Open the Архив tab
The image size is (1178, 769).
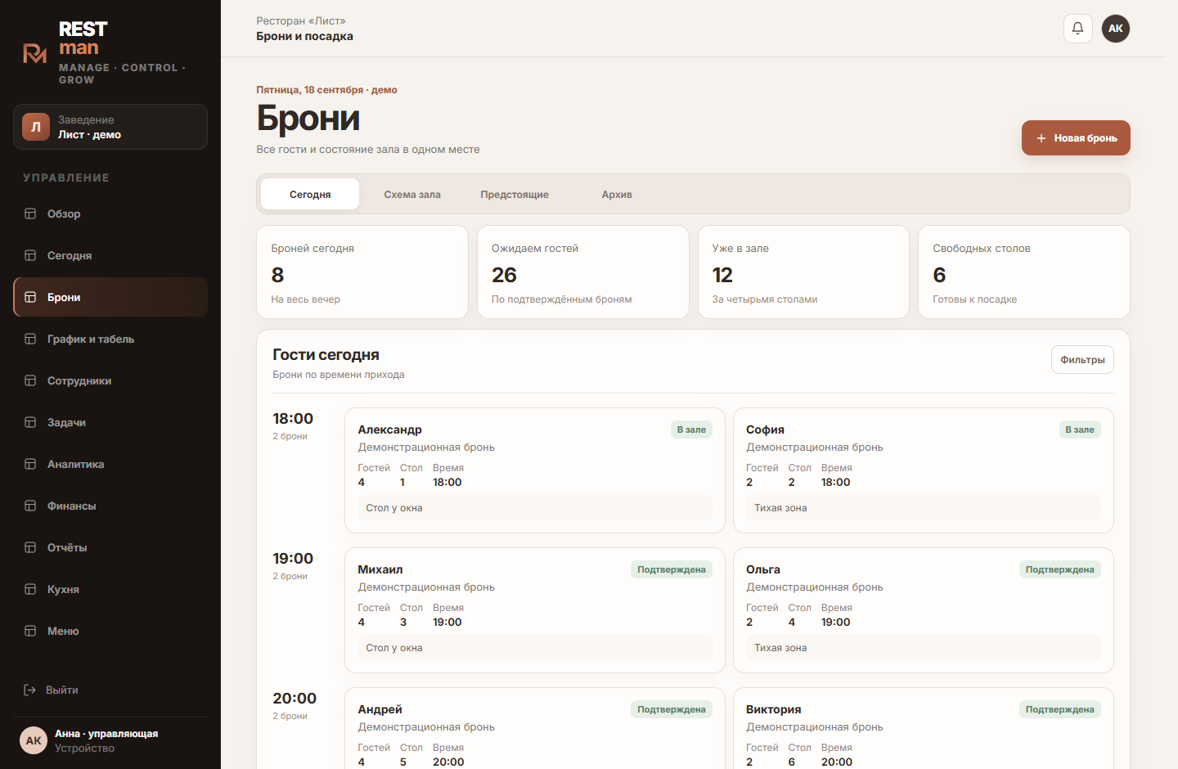pos(617,194)
